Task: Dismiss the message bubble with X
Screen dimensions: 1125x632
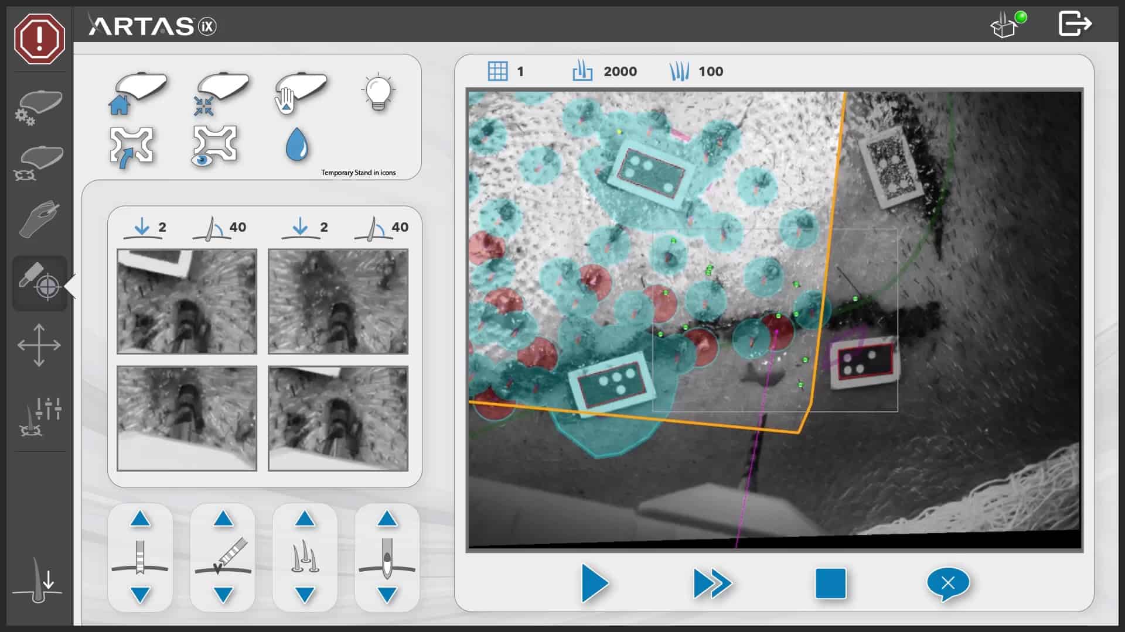Action: click(948, 583)
